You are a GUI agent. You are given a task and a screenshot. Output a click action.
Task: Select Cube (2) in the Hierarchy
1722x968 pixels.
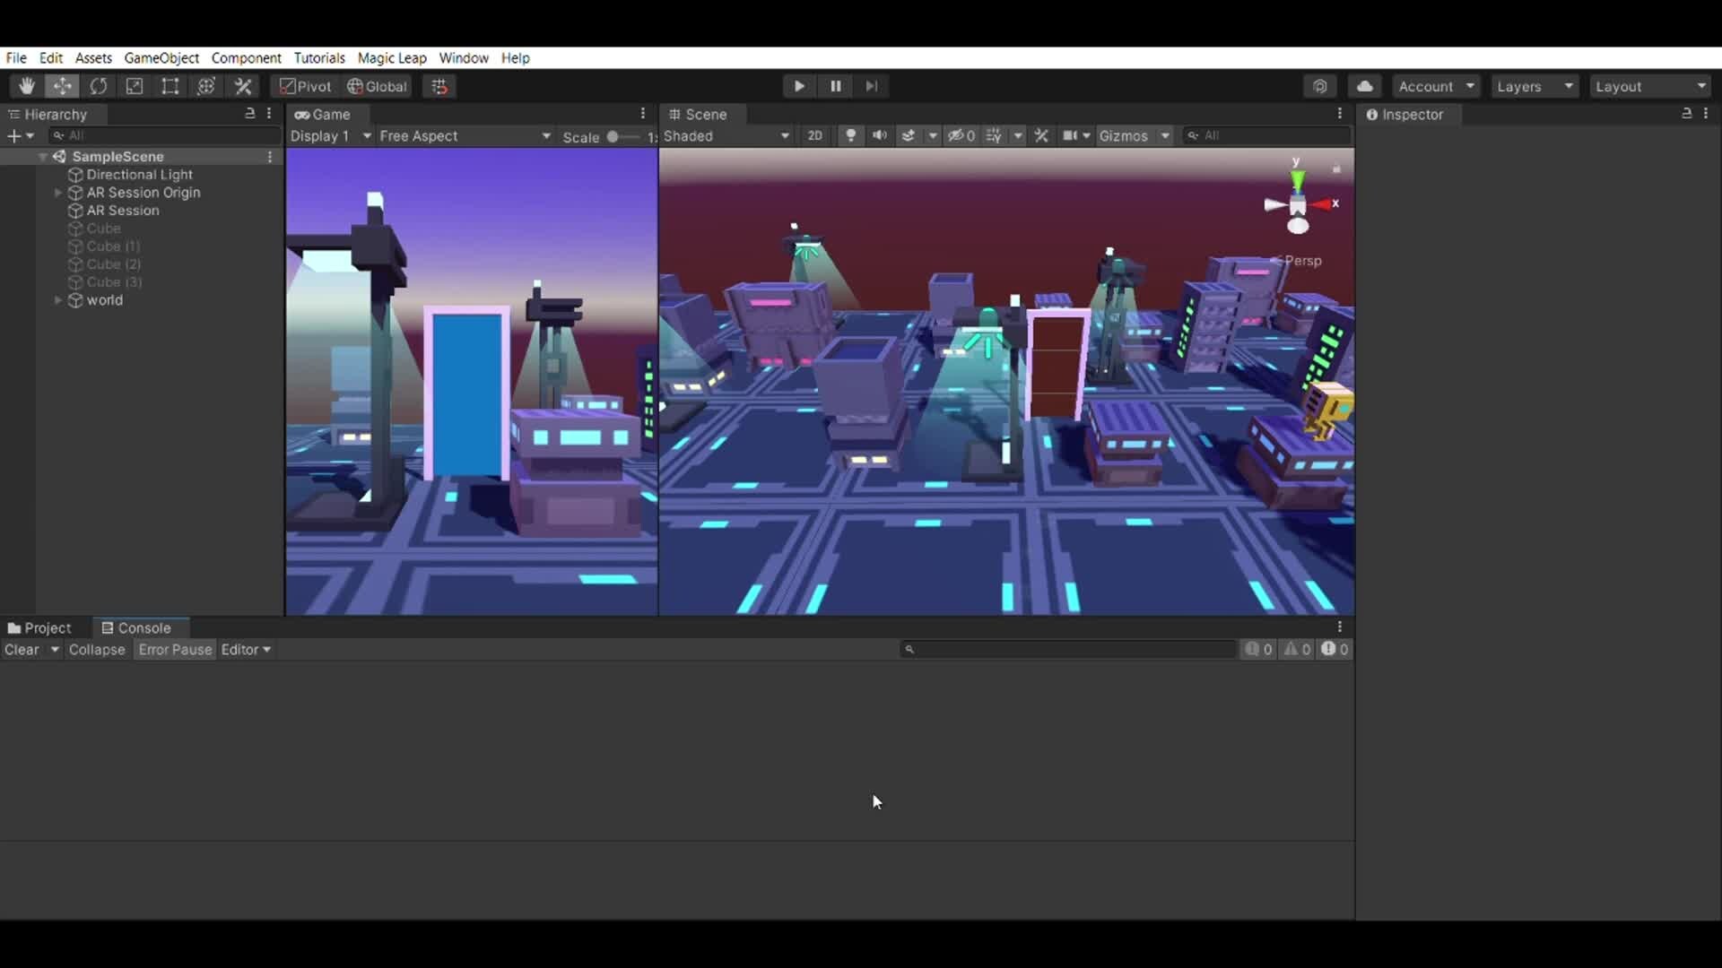tap(113, 264)
